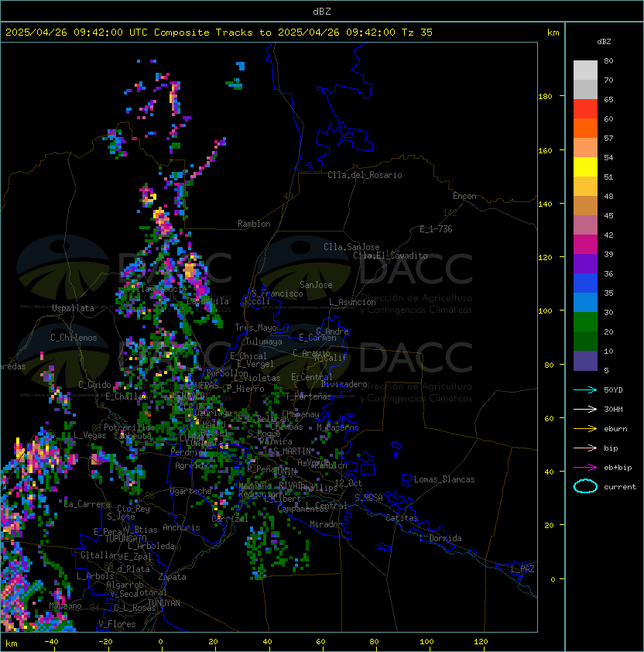Click the 'dBZ' title at the top

click(322, 12)
